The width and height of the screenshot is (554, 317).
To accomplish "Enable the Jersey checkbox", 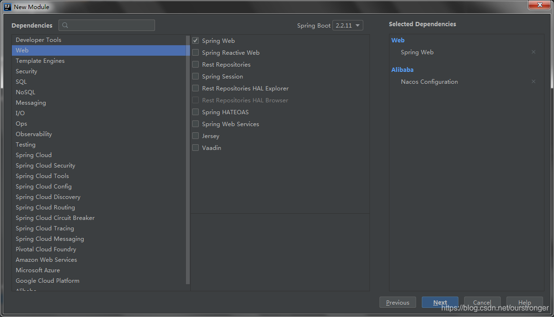I will coord(195,136).
